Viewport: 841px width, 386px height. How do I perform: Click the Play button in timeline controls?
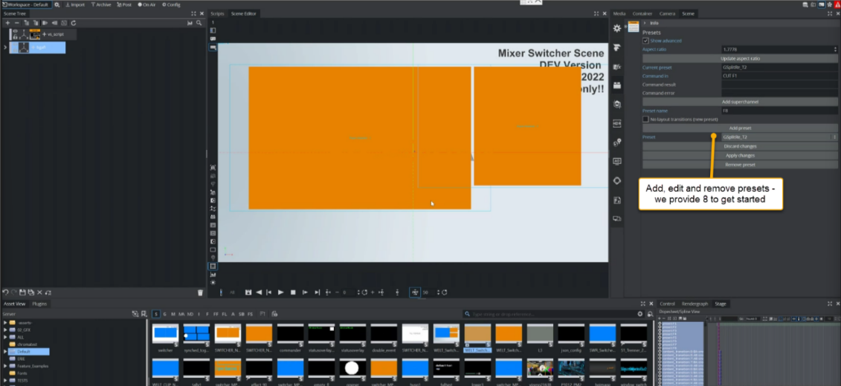click(281, 292)
